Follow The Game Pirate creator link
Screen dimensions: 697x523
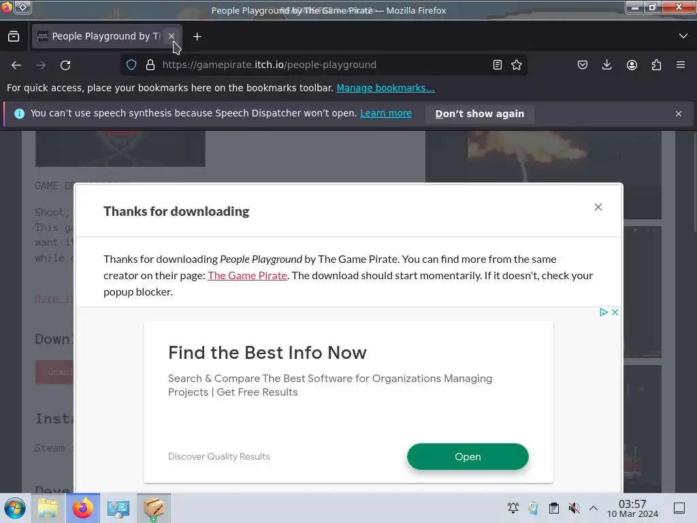tap(247, 276)
